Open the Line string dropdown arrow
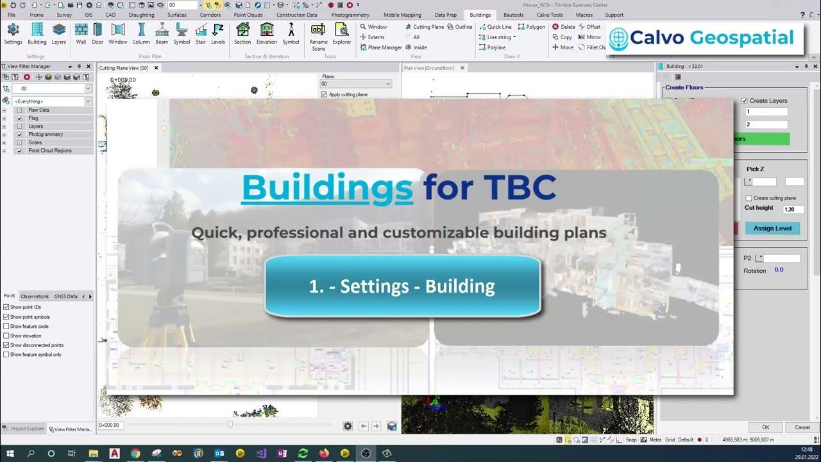The width and height of the screenshot is (821, 462). (514, 37)
